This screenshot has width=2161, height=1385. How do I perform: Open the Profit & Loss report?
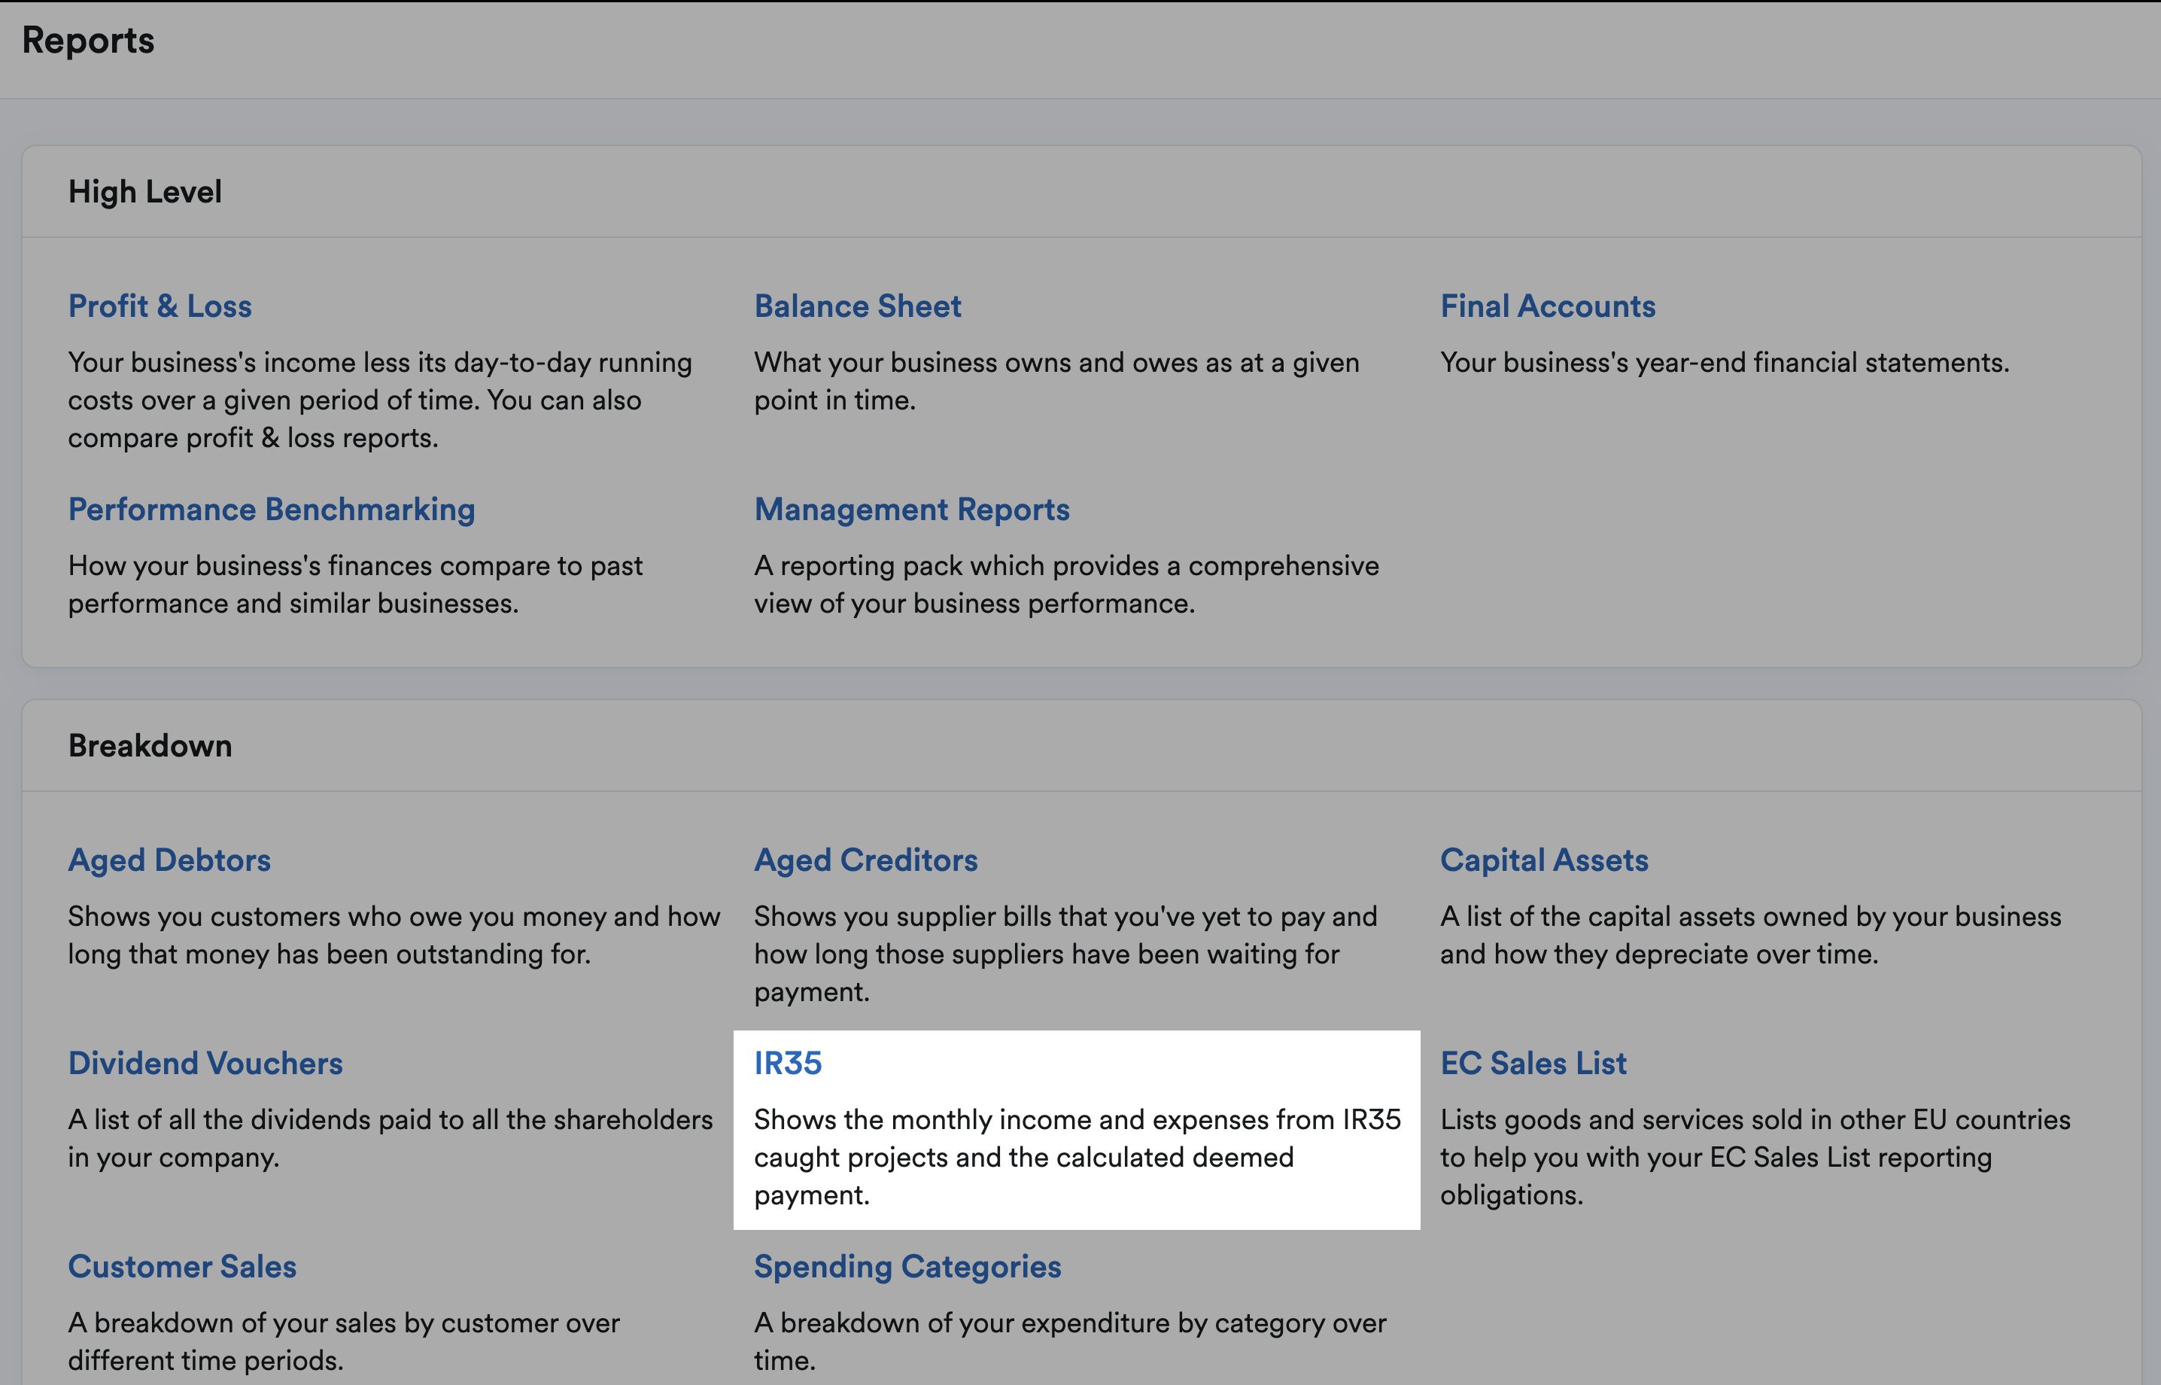pos(160,306)
